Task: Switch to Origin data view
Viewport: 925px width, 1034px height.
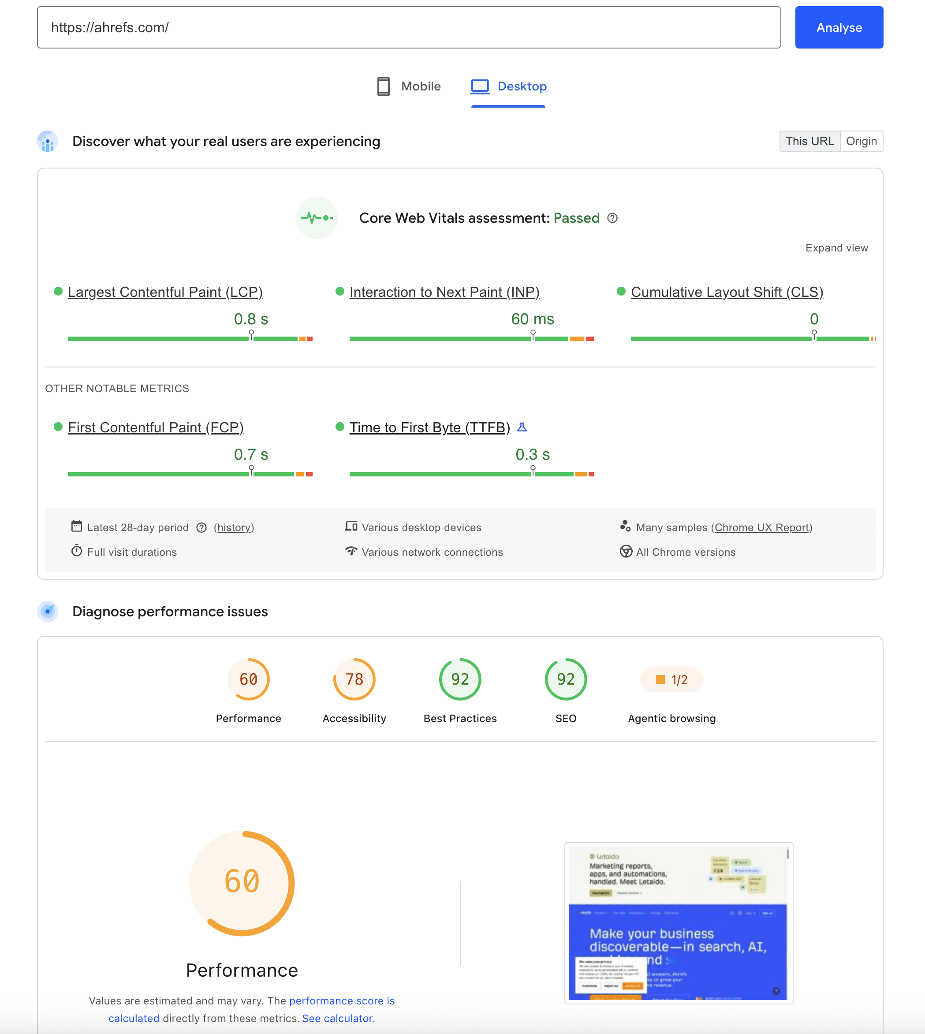Action: coord(862,141)
